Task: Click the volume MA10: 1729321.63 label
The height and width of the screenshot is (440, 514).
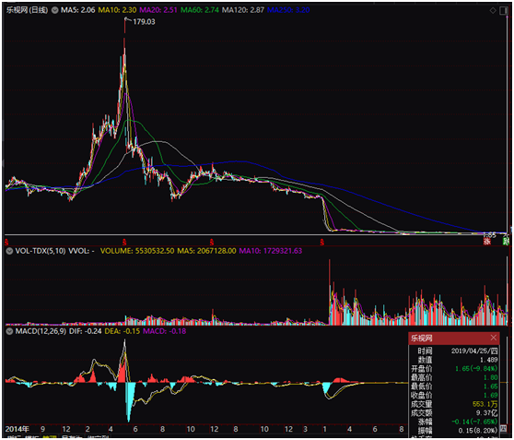Action: click(x=271, y=251)
